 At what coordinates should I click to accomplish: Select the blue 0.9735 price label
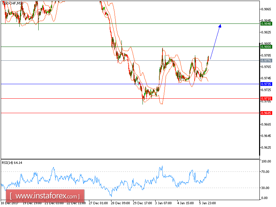(266, 84)
